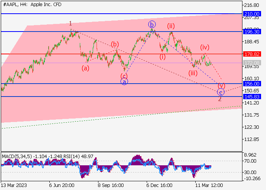Click the (iv) wave label
266x190 pixels.
(205, 47)
